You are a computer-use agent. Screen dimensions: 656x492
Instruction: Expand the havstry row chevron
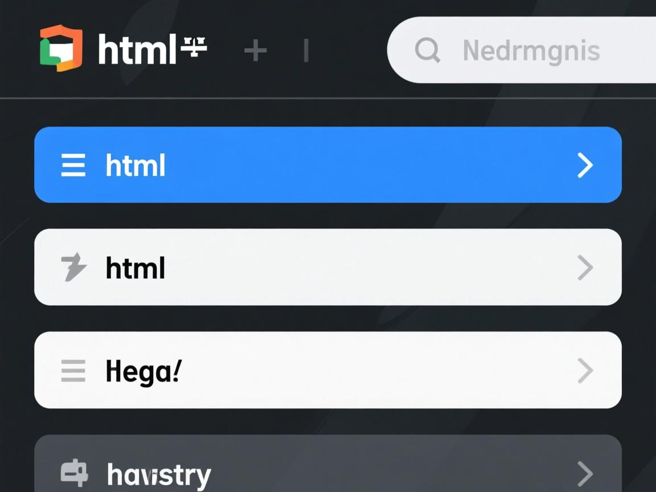click(585, 473)
